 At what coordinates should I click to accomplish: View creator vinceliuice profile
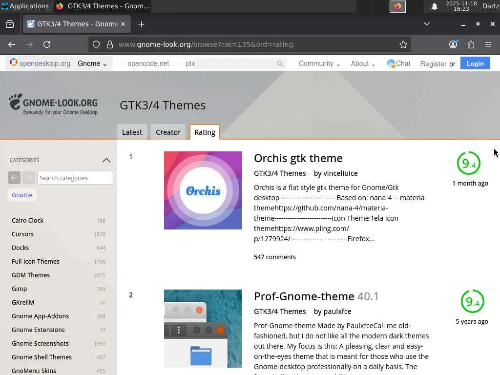click(340, 173)
